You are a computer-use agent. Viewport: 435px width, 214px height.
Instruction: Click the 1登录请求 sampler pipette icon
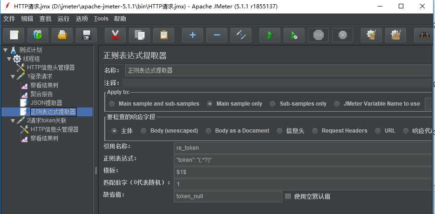[21, 76]
